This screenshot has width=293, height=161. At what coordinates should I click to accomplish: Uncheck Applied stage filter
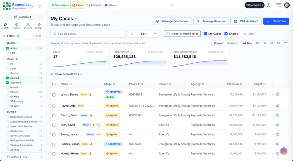click(x=7, y=78)
